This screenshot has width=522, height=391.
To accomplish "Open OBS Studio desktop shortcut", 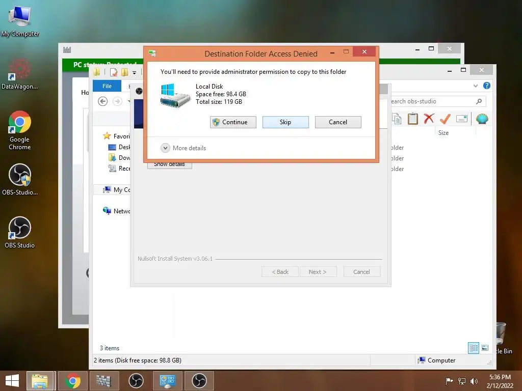I will [20, 232].
